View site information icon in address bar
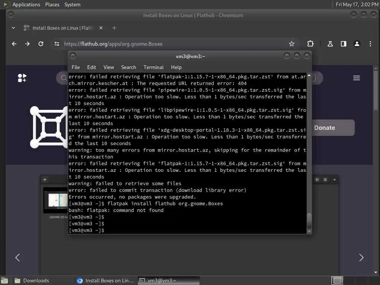This screenshot has height=285, width=380. point(57,44)
